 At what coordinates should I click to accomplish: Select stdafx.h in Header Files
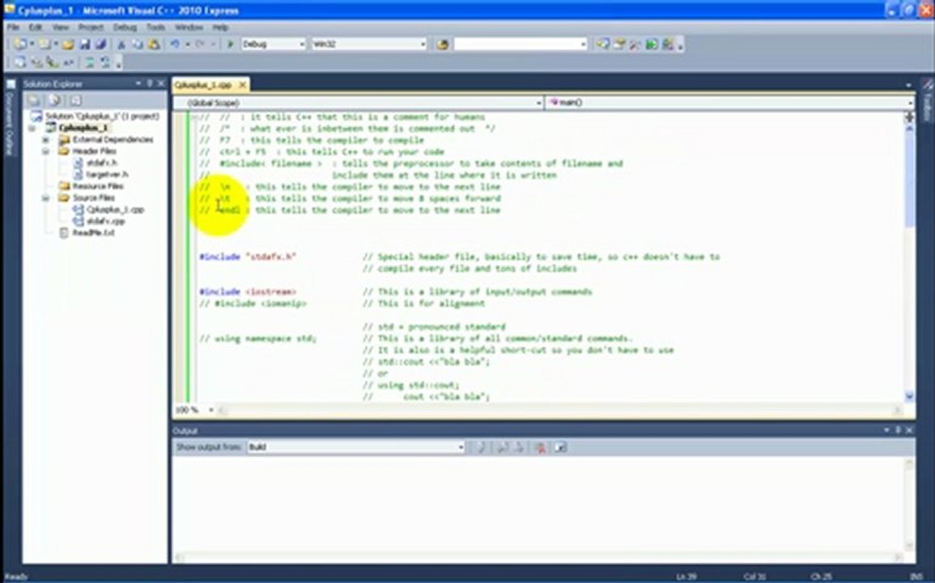(101, 163)
